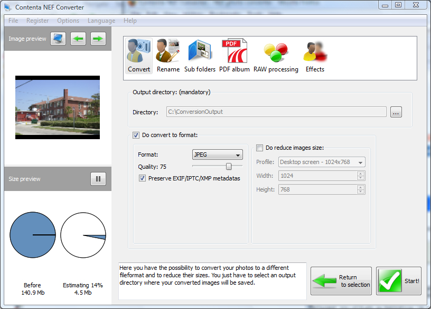Open the PDF album tool
431x309 pixels.
click(235, 56)
